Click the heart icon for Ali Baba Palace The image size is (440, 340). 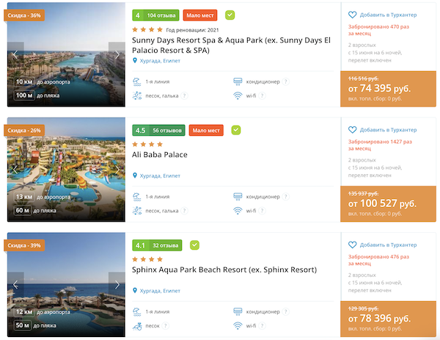tap(353, 130)
